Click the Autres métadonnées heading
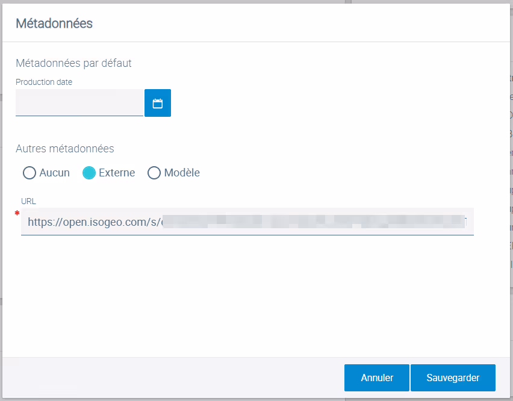This screenshot has height=401, width=513. coord(65,149)
